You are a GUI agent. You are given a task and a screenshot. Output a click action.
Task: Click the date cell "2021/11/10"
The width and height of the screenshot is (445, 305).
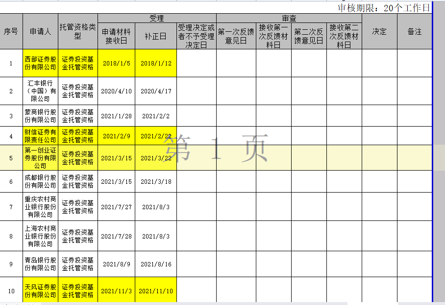(x=156, y=290)
